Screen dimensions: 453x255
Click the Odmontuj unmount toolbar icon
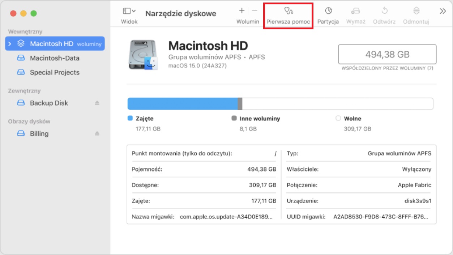(416, 11)
